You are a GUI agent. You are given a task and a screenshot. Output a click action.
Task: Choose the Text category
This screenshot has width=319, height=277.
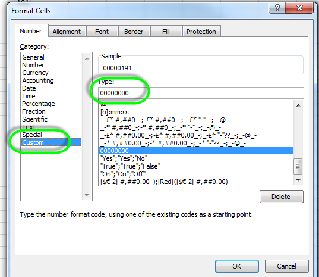pos(29,127)
